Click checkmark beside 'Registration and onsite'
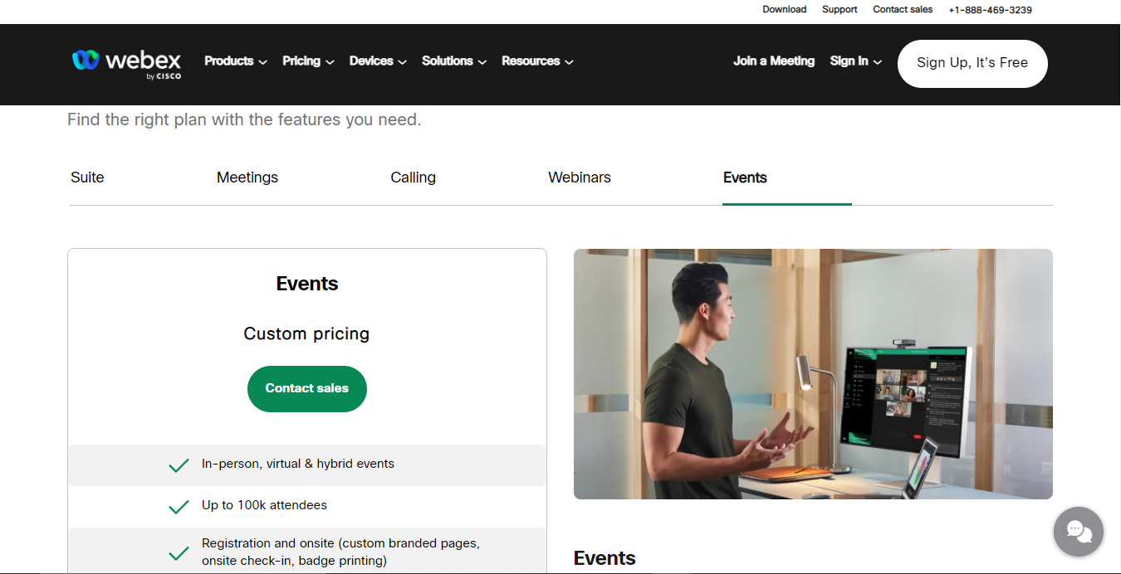 coord(179,553)
